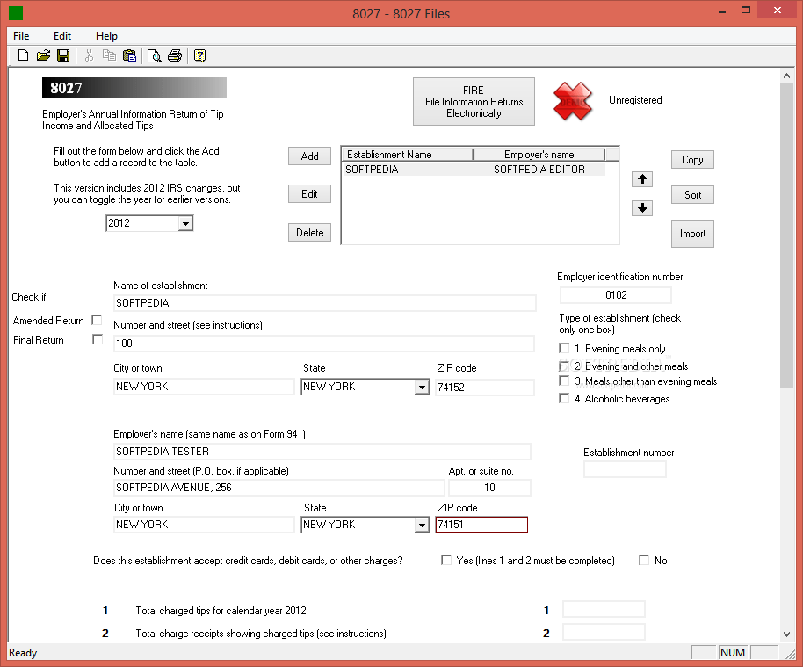The height and width of the screenshot is (667, 803).
Task: Click the Sort button
Action: pos(692,195)
